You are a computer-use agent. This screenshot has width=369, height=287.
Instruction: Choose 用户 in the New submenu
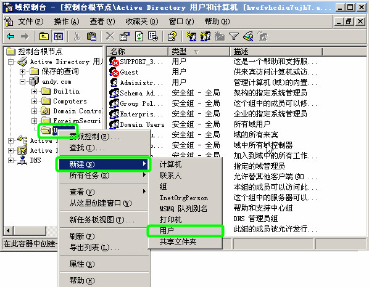[185, 230]
